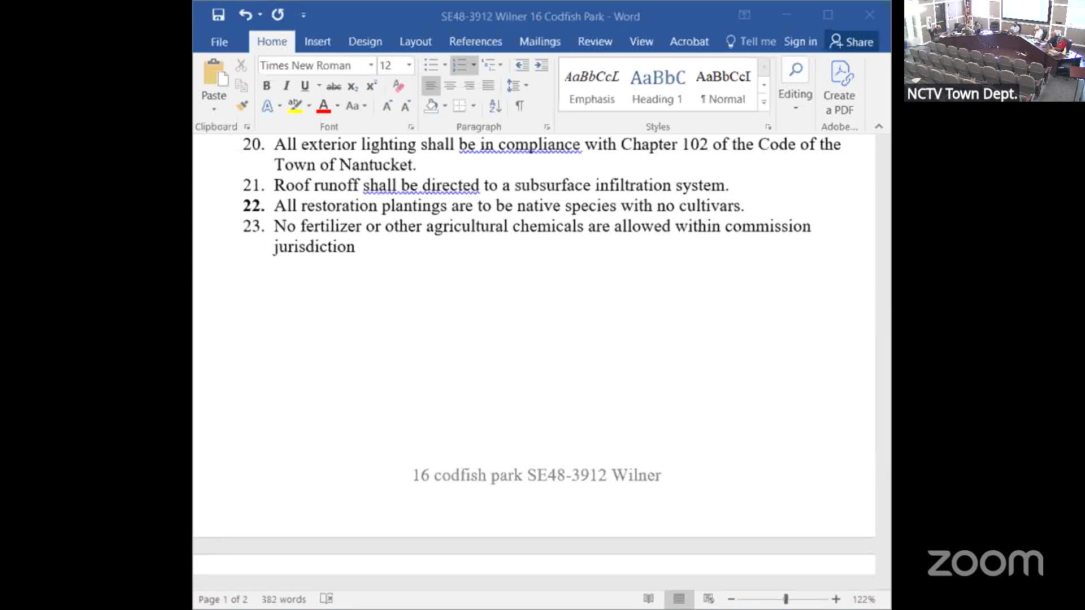
Task: Click the Save icon in title bar
Action: 218,15
